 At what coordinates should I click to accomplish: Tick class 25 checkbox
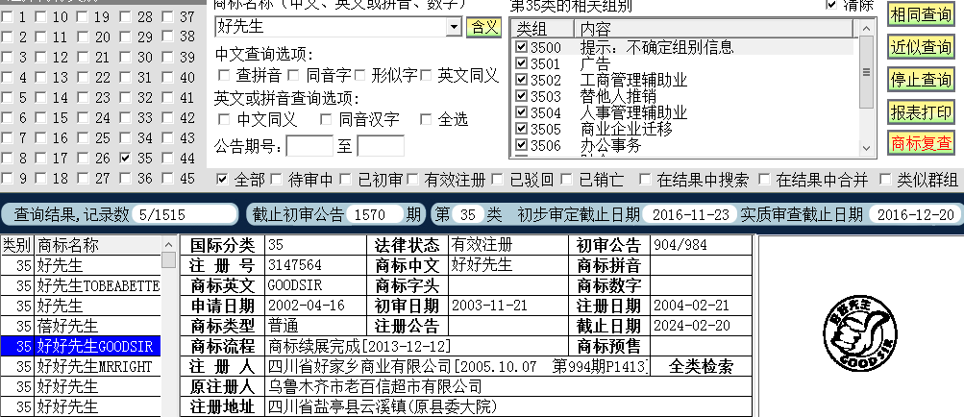[83, 137]
